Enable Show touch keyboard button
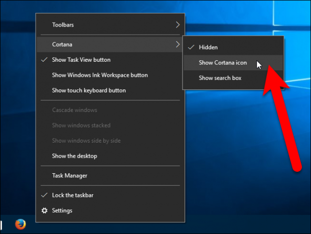This screenshot has height=234, width=311. 89,90
